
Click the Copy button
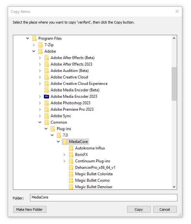[139, 209]
